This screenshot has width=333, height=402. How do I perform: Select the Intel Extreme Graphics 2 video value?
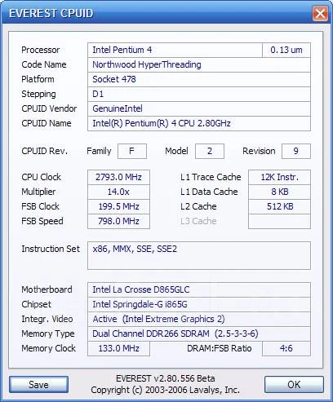coord(199,319)
